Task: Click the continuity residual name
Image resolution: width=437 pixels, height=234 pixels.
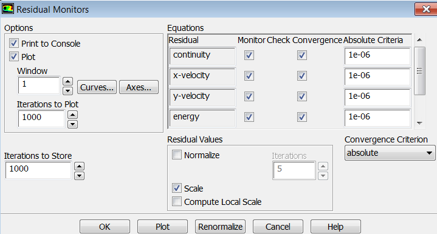Action: point(202,56)
